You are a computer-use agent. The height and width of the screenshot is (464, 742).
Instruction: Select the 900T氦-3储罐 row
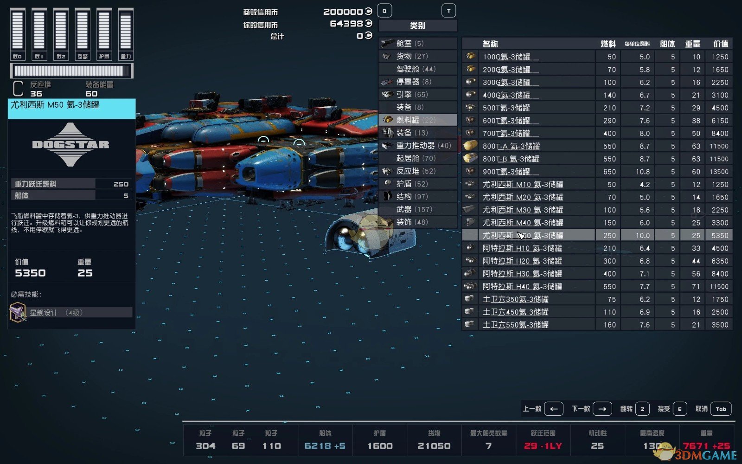(597, 171)
